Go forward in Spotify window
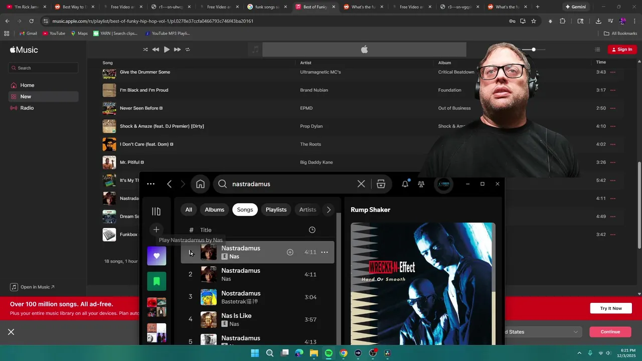 [183, 184]
